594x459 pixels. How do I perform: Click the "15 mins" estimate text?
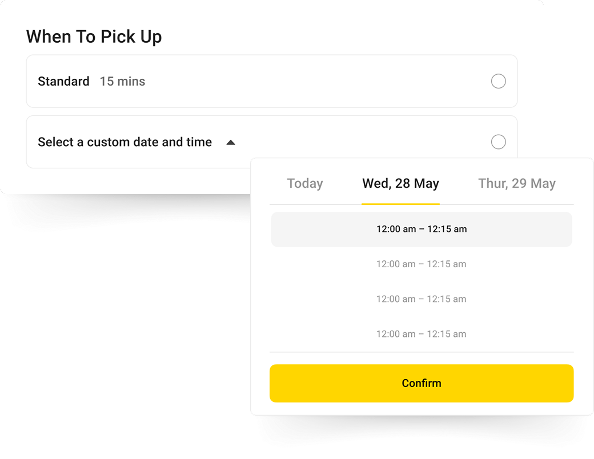pos(122,82)
